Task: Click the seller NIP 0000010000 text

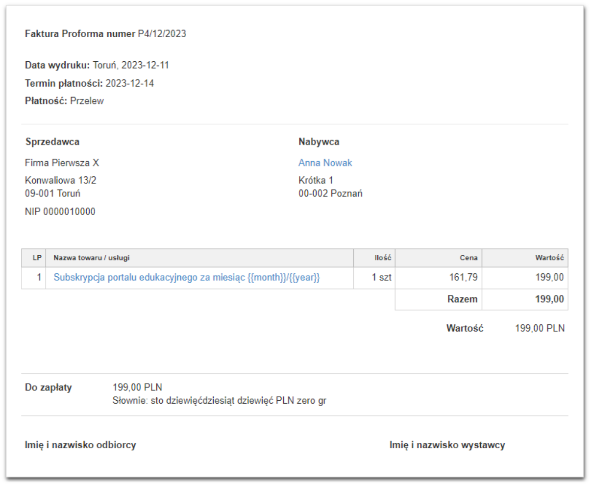Action: coord(60,212)
